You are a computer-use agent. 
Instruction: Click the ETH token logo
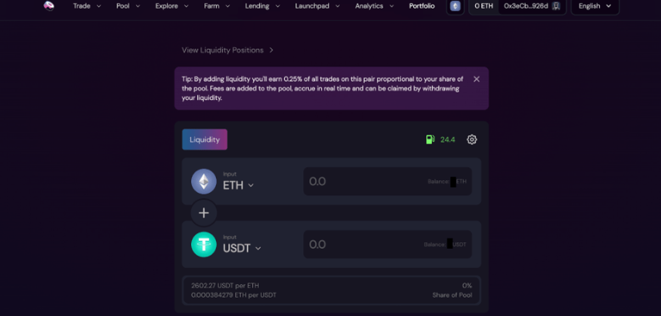point(204,182)
